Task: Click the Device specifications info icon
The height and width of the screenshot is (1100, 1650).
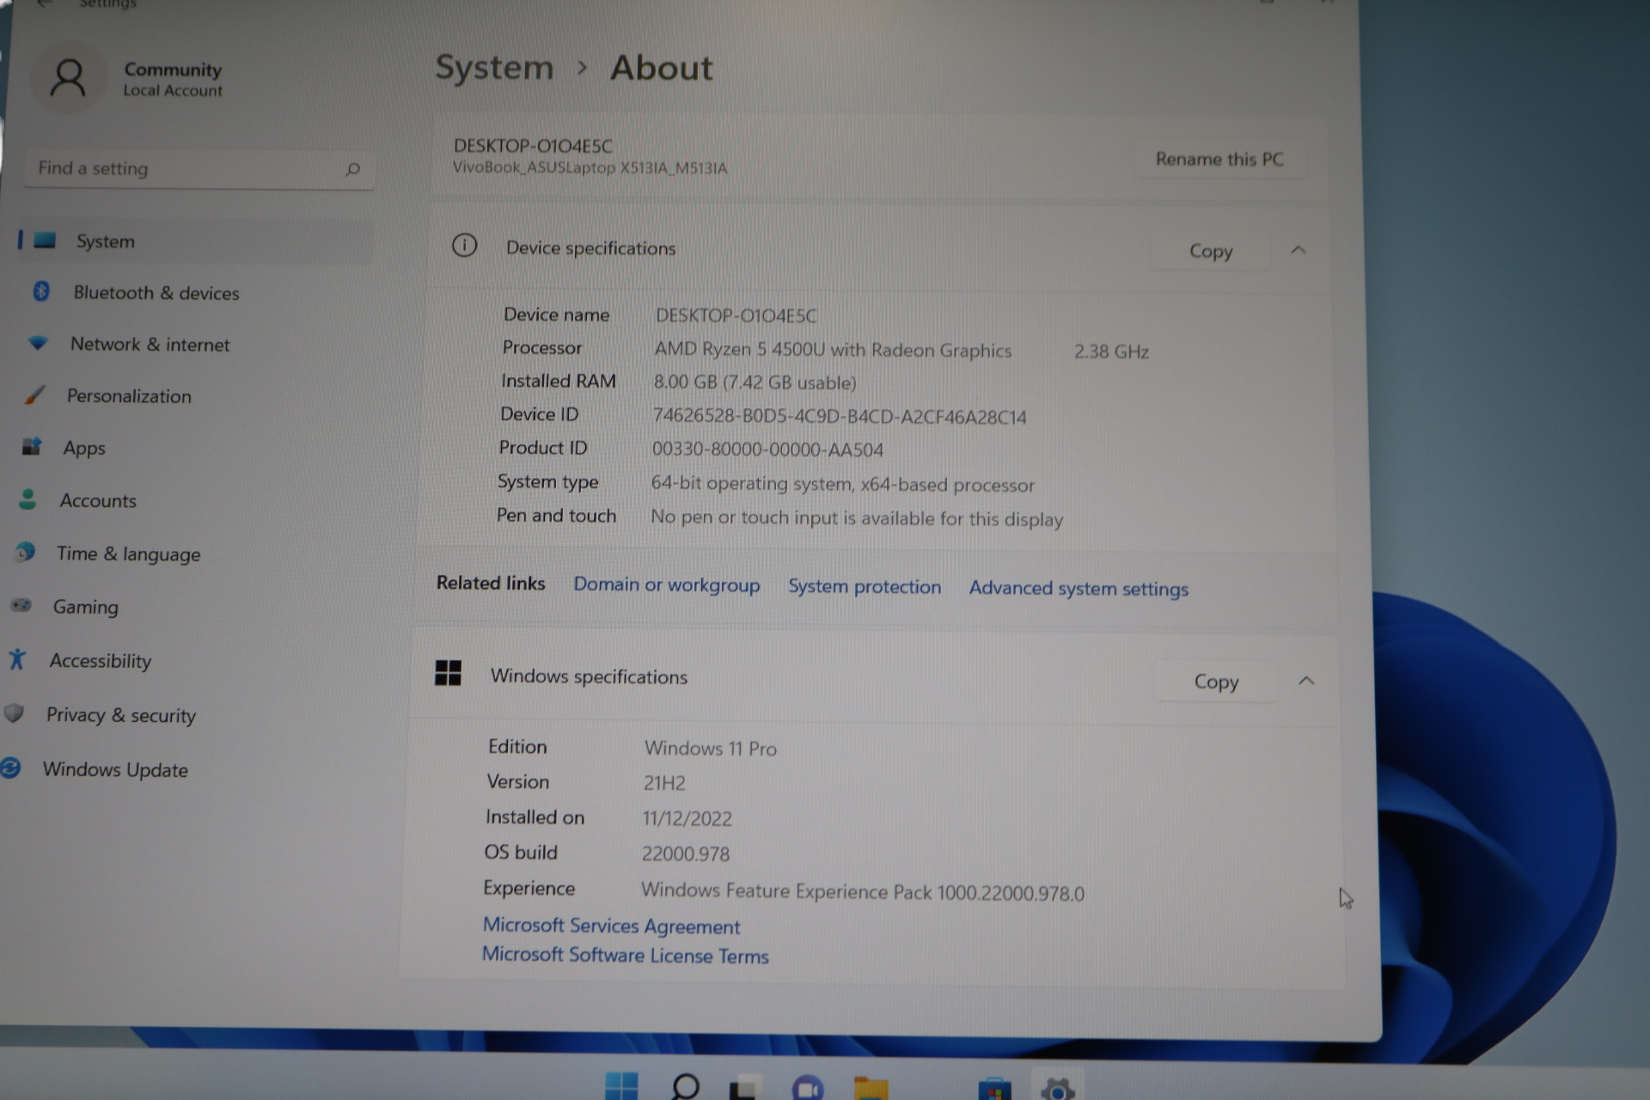Action: point(464,246)
